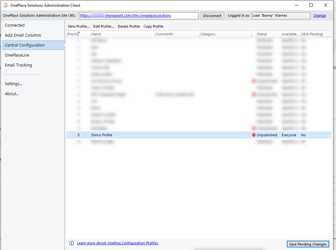Sort by Status column header
Viewport: 336px width, 250px height.
[x=269, y=34]
